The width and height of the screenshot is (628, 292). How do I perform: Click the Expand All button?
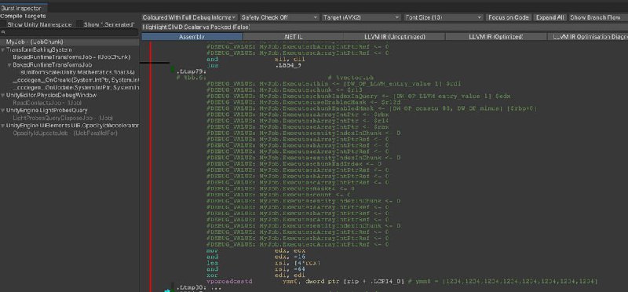pyautogui.click(x=550, y=17)
